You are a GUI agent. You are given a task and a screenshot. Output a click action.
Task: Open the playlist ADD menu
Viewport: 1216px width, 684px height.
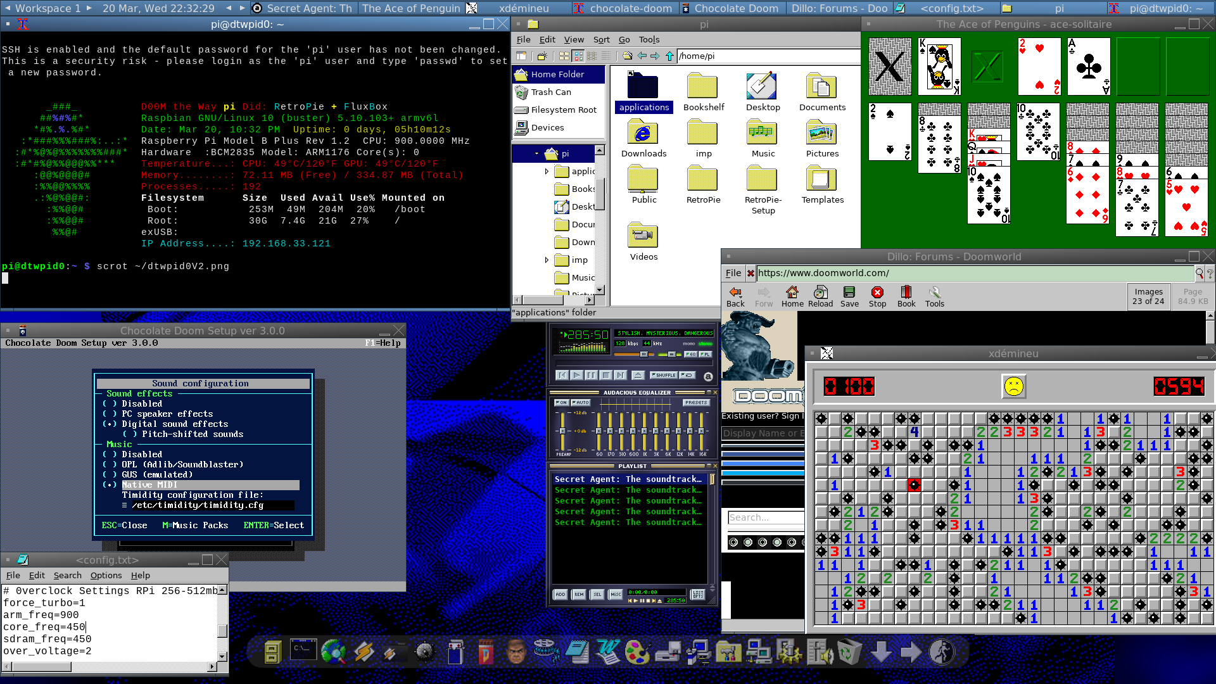coord(560,594)
